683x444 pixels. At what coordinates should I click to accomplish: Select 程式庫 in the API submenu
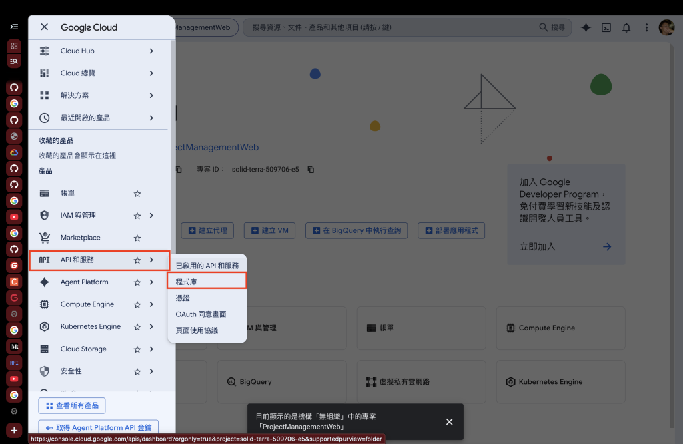pos(207,281)
